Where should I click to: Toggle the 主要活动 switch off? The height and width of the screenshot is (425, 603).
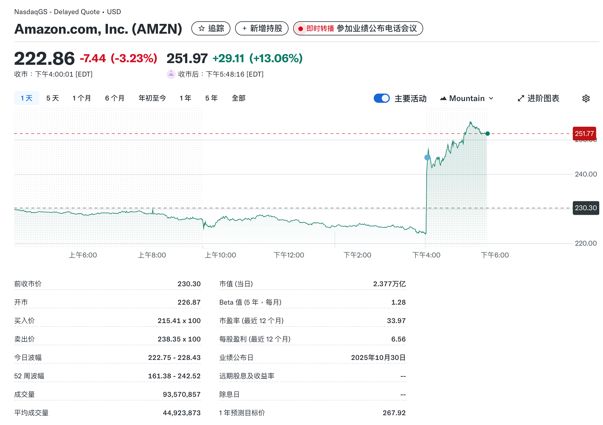point(381,98)
